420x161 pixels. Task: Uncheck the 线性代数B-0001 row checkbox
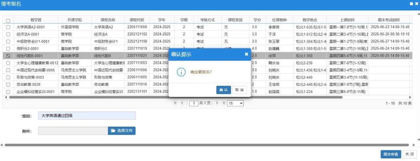click(8, 56)
